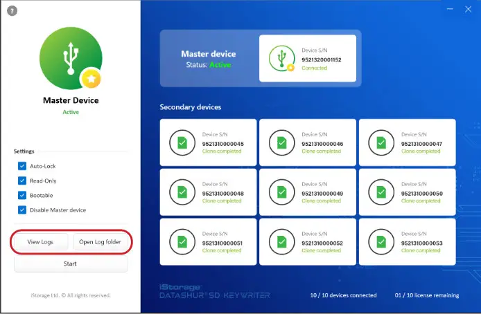Click iStorage Ltd. All rights reserved text
The image size is (481, 314).
click(x=71, y=295)
